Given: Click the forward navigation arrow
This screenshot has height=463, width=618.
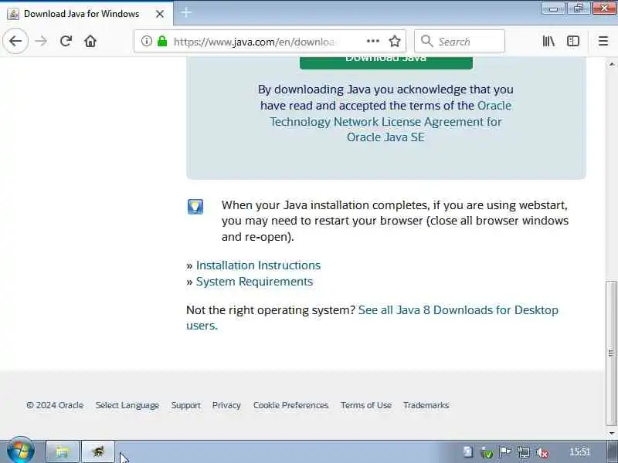Looking at the screenshot, I should (x=41, y=41).
